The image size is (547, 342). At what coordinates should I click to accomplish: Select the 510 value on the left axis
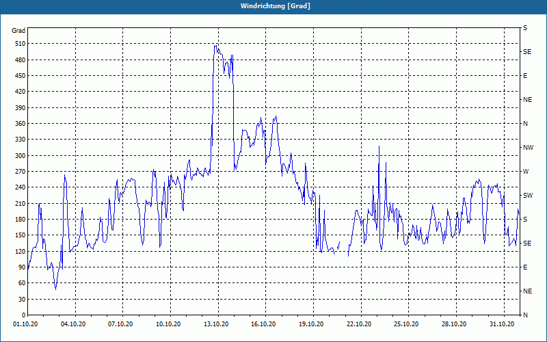click(x=21, y=44)
